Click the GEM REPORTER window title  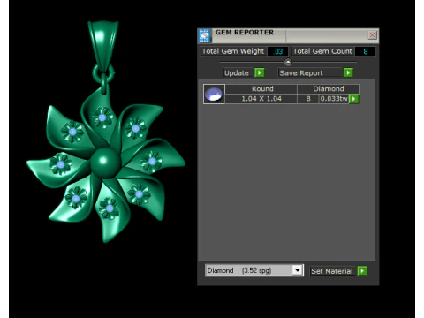(x=245, y=33)
